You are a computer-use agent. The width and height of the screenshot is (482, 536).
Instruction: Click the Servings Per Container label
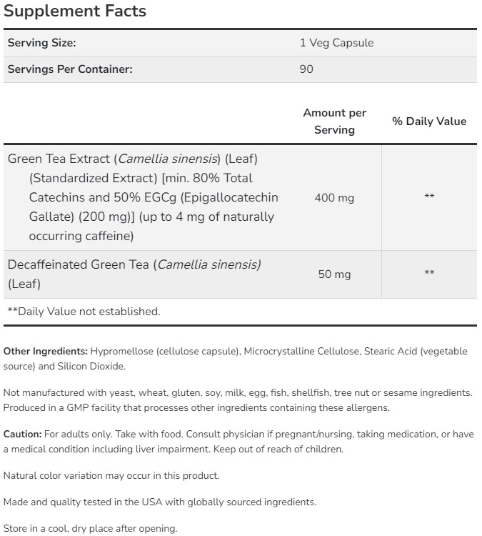tap(70, 69)
